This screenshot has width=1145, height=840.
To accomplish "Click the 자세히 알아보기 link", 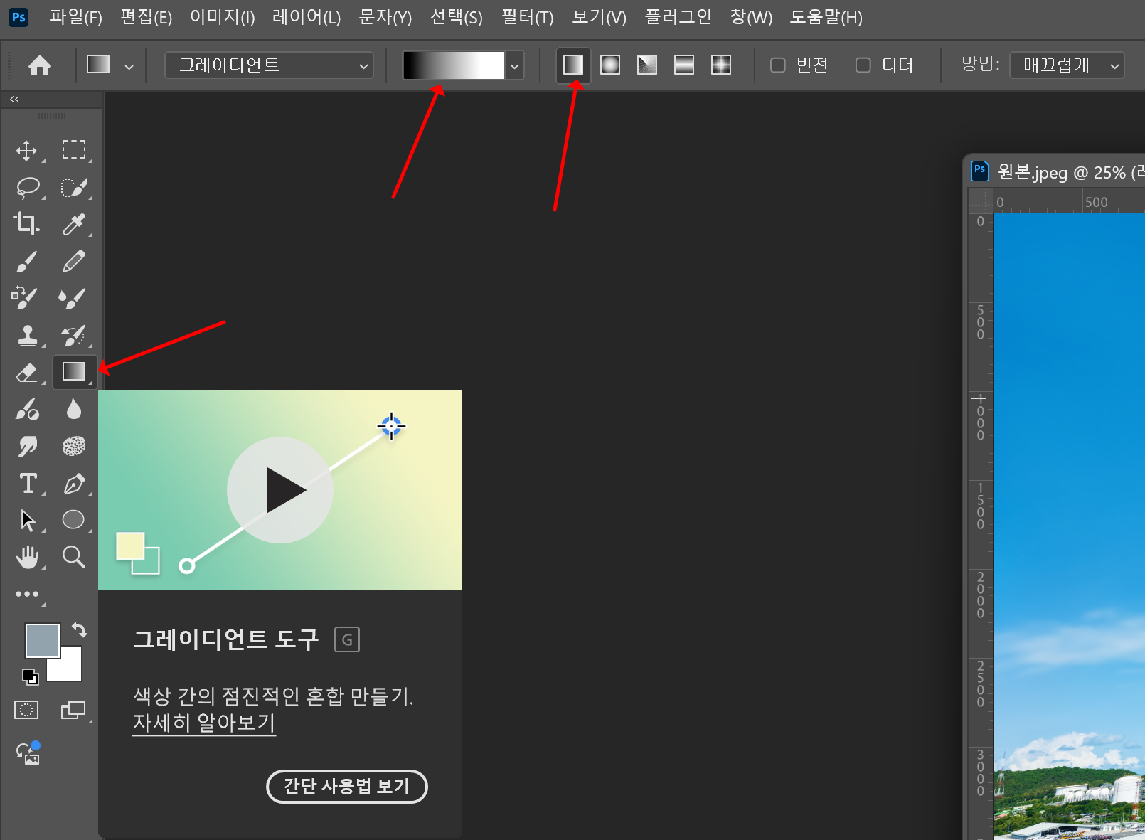I will pyautogui.click(x=203, y=723).
